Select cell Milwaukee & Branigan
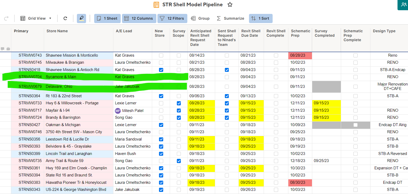The height and width of the screenshot is (194, 408). 78,62
